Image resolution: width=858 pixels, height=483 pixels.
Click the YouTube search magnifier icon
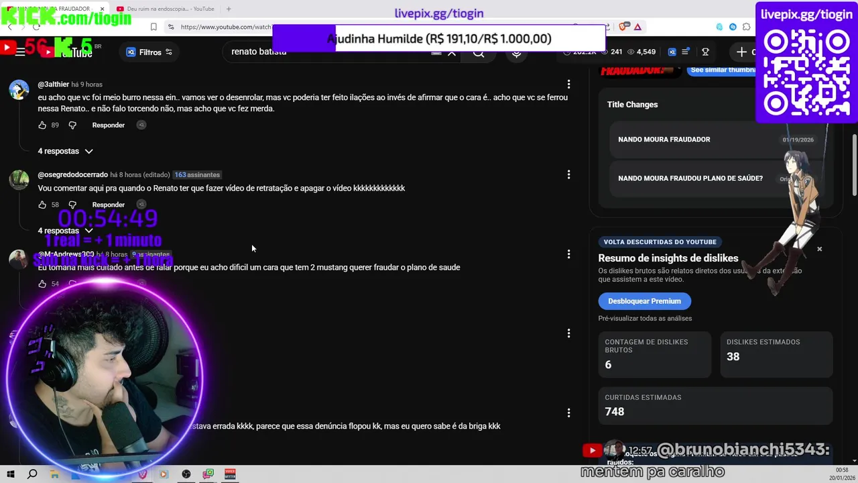479,52
